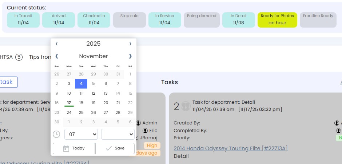Viewport: 342px width, 164px height.
Task: Go to the previous year in calendar
Action: point(57,44)
